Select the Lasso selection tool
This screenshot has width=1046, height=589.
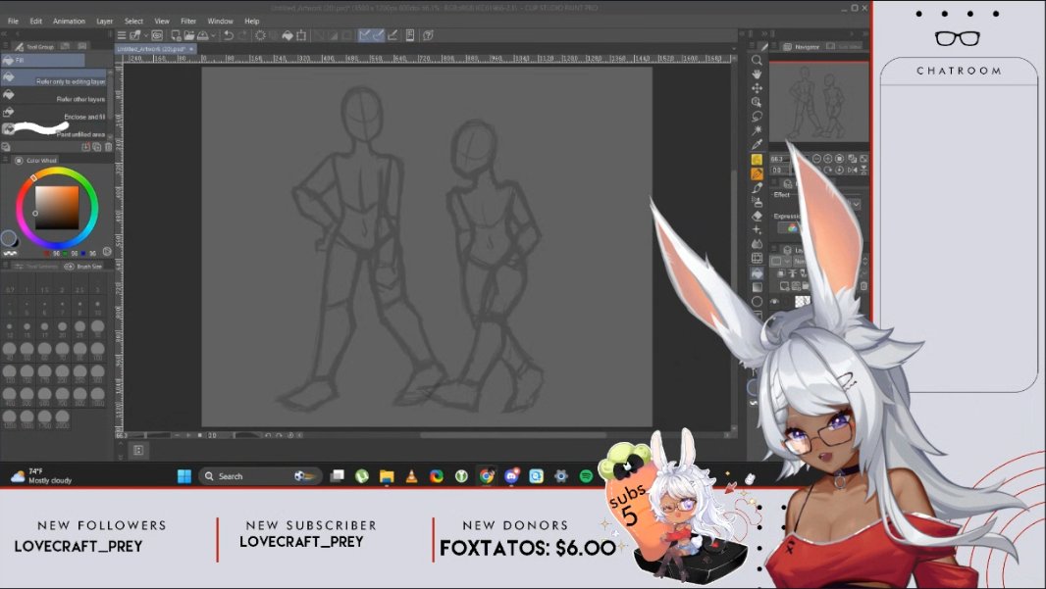pos(757,117)
